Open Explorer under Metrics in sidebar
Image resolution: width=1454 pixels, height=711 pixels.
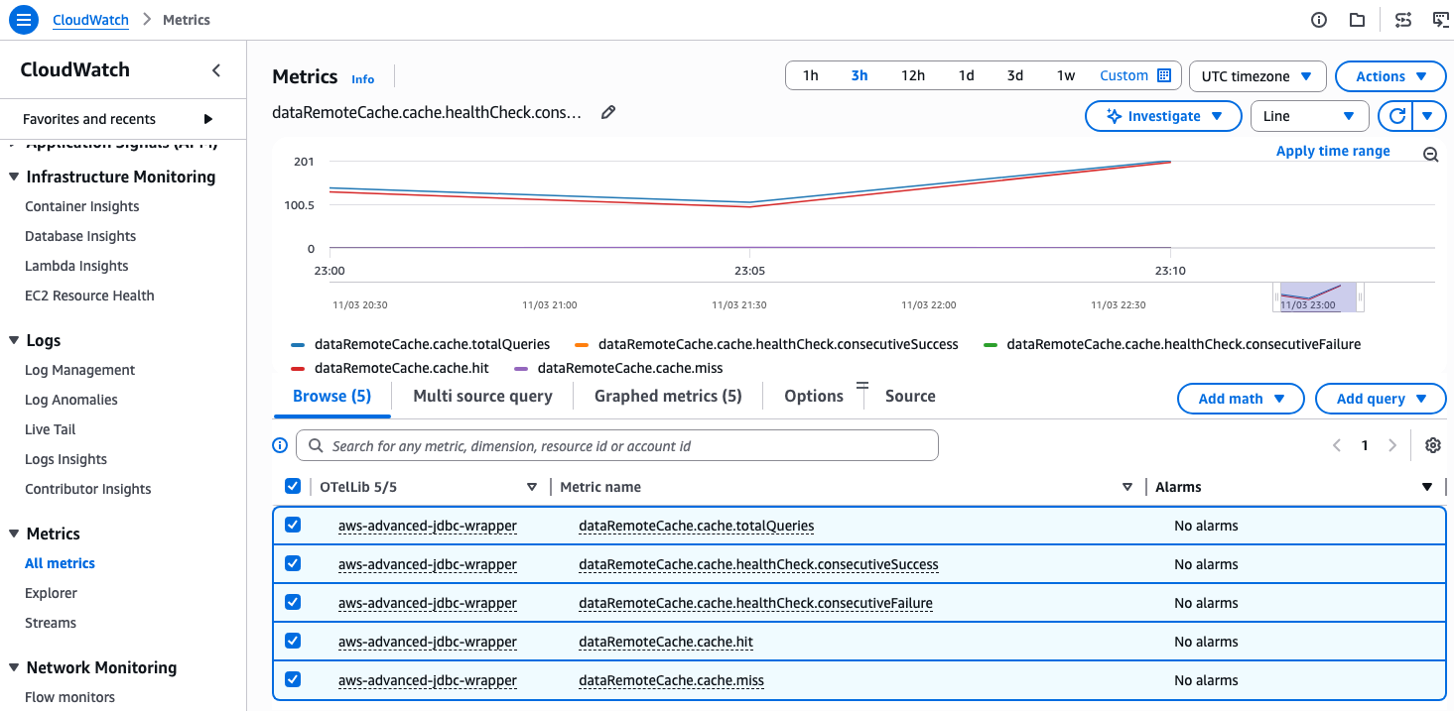coord(51,593)
